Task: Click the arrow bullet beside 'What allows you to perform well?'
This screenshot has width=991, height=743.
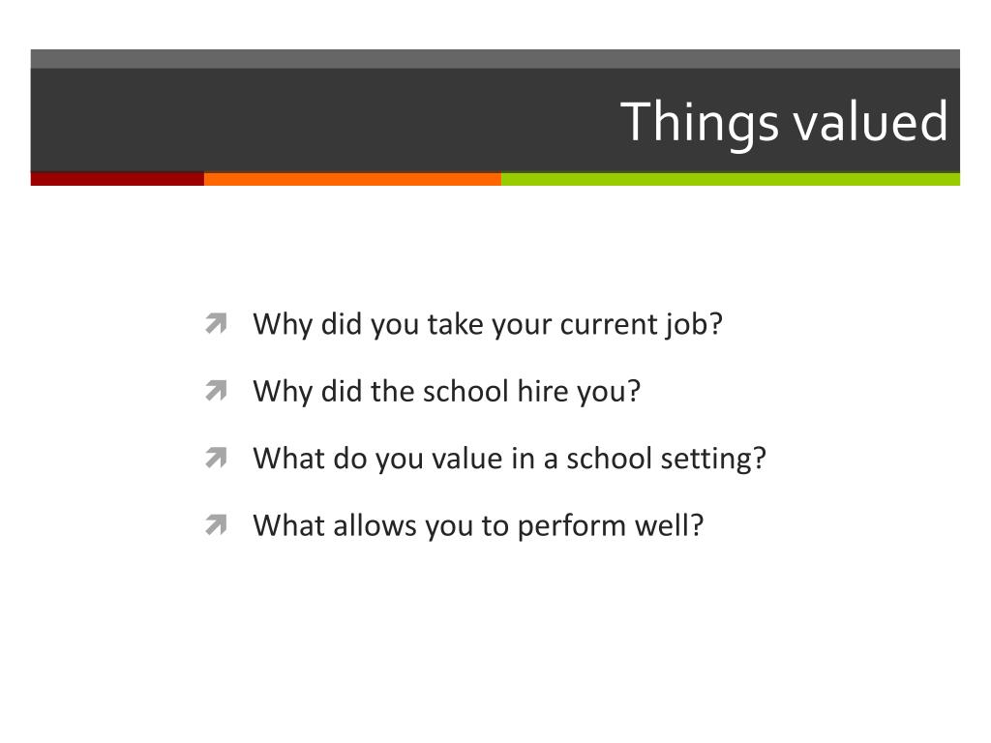Action: click(x=216, y=525)
